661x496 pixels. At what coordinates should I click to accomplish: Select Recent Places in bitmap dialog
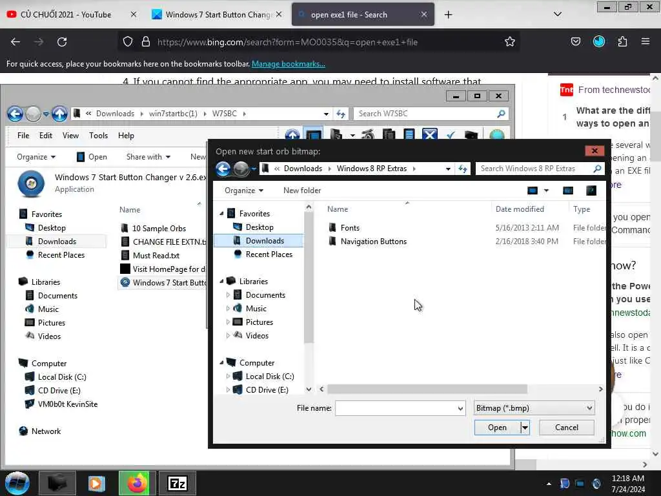pos(269,254)
